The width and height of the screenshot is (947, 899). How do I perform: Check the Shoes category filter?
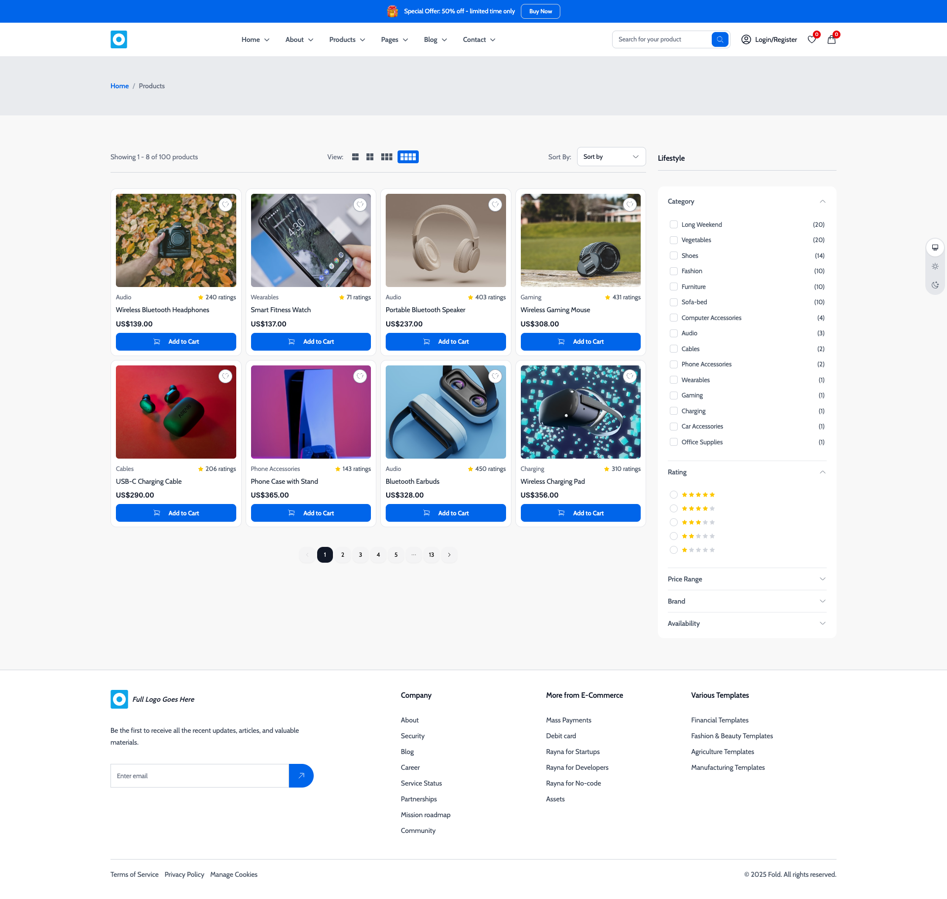click(x=674, y=255)
